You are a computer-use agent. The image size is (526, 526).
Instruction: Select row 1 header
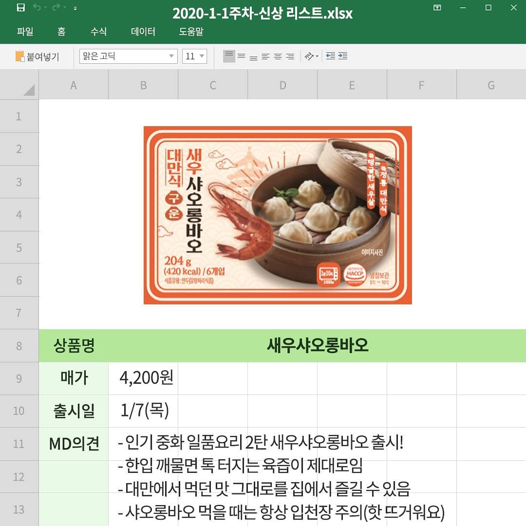(19, 116)
